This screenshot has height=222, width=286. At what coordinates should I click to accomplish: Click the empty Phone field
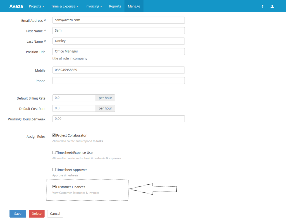point(118,80)
